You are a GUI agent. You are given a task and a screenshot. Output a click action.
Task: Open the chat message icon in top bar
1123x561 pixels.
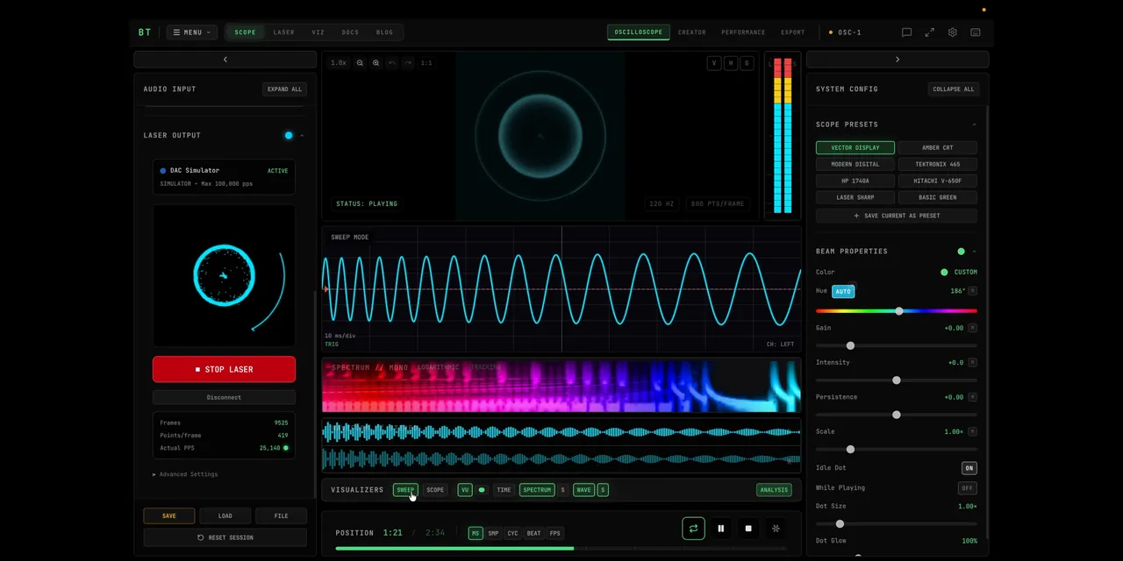(906, 32)
